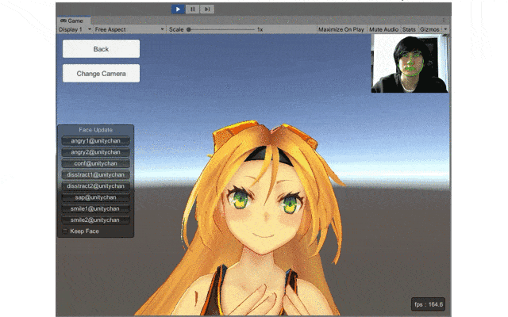
Task: Click the fps counter readout
Action: 429,304
